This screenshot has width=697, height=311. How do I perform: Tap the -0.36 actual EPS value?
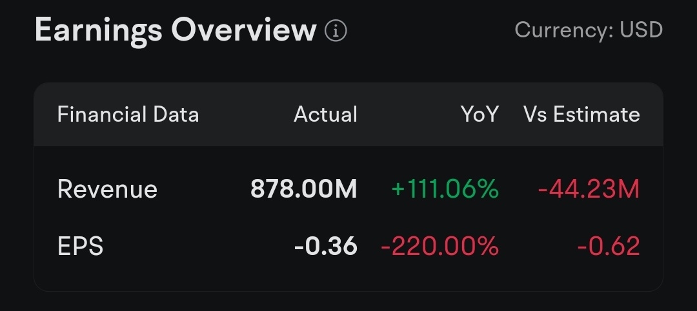tap(326, 246)
